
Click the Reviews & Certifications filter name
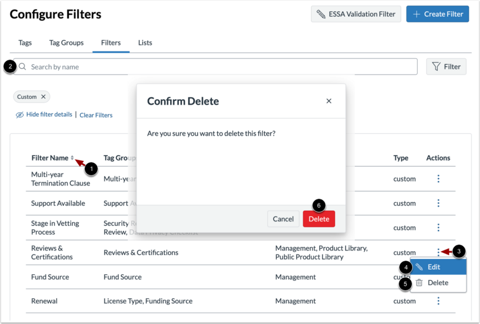coord(52,252)
